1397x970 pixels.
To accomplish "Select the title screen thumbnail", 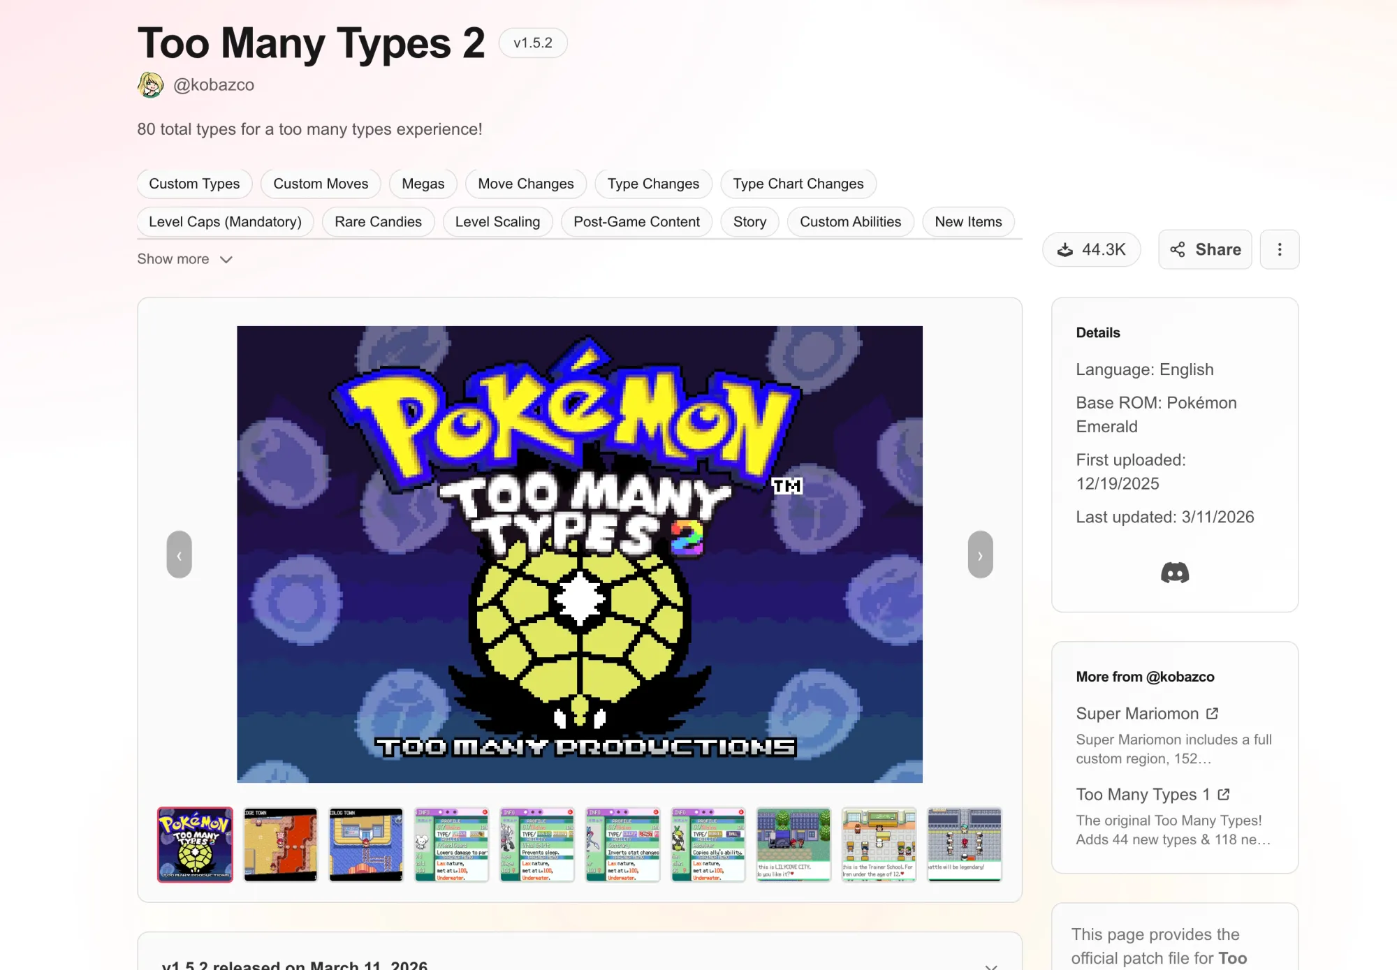I will pyautogui.click(x=195, y=844).
